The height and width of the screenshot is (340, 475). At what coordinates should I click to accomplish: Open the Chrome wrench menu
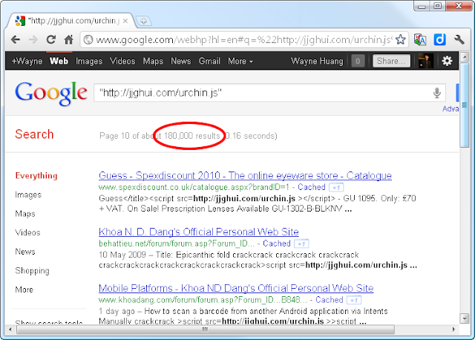point(459,39)
